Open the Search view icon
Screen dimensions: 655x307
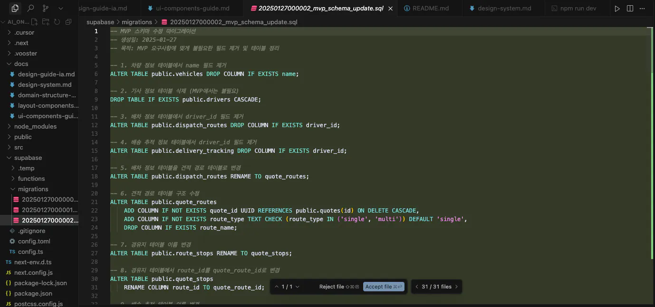[31, 9]
